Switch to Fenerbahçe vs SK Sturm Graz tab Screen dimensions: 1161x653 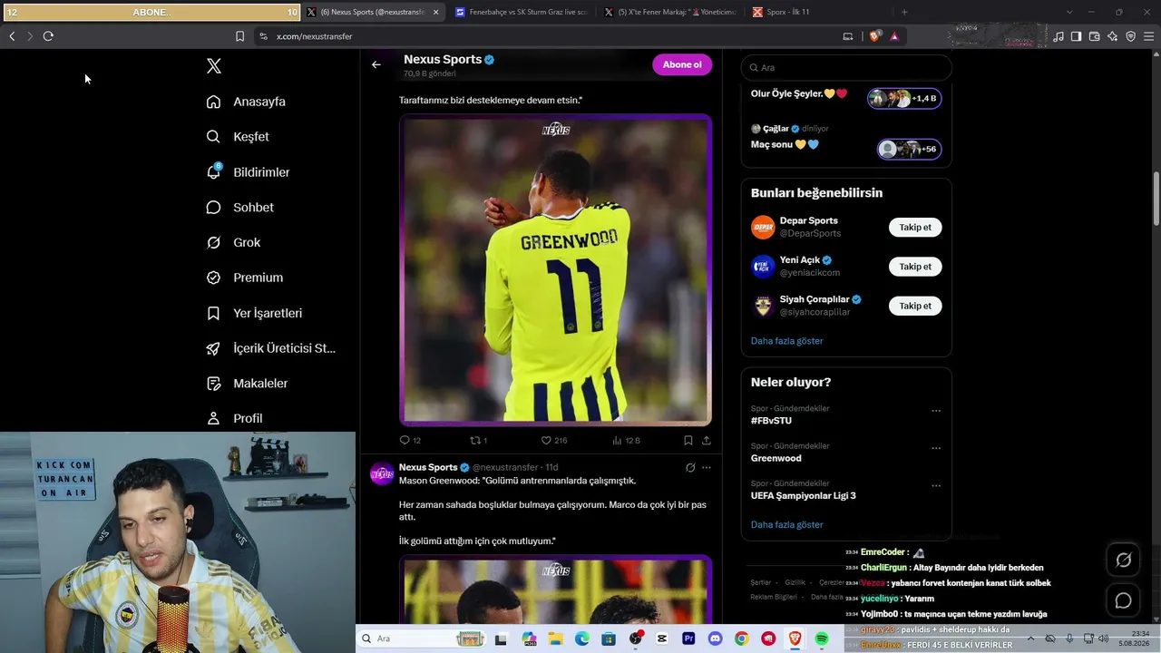pos(522,12)
